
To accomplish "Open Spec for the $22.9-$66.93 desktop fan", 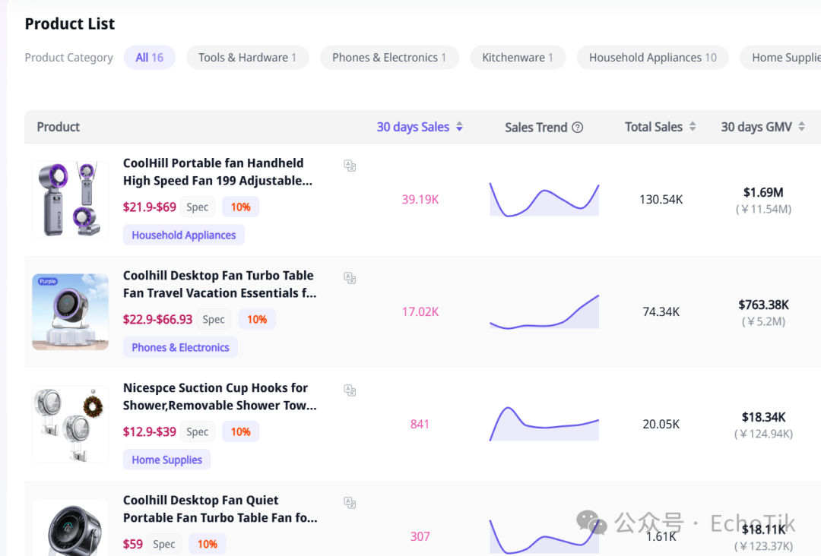I will (214, 320).
